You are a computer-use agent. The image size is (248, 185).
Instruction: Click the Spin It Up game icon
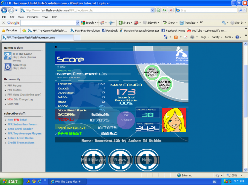click(8, 67)
